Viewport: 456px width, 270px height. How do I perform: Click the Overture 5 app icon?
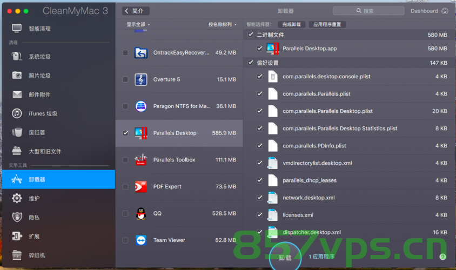(141, 79)
